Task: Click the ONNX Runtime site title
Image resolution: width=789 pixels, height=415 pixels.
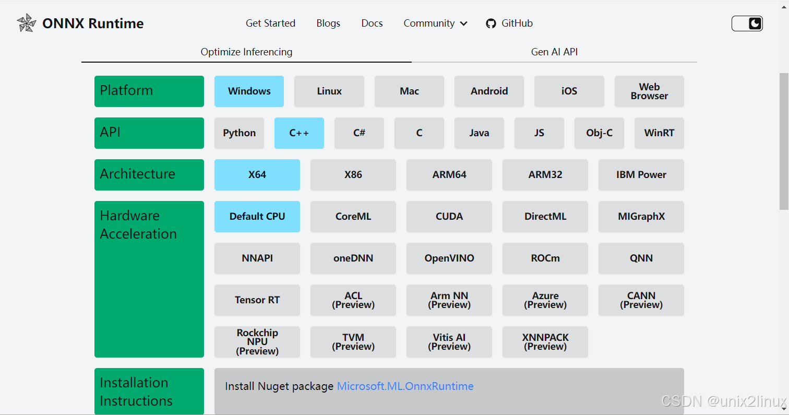Action: pos(93,23)
